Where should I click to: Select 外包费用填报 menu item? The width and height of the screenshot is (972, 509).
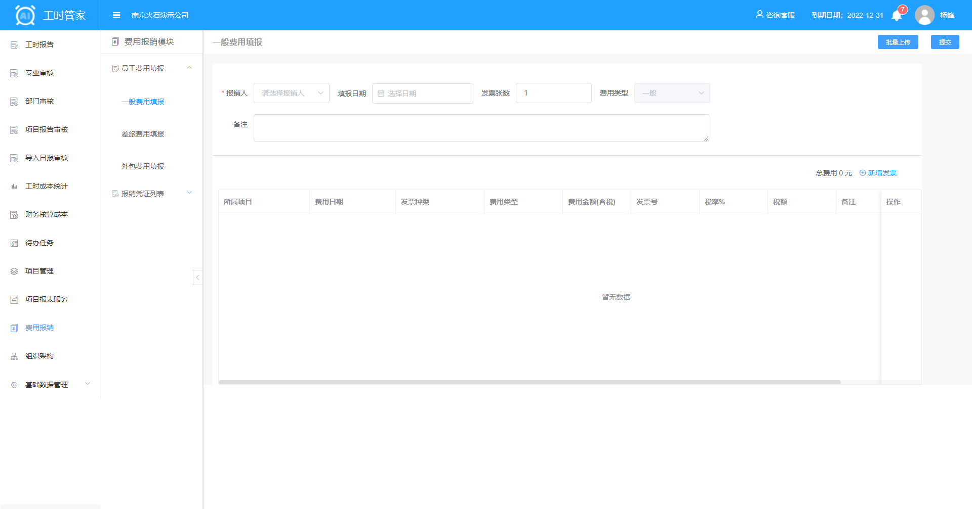pos(143,166)
